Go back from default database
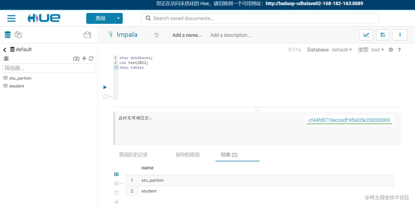 pos(5,50)
